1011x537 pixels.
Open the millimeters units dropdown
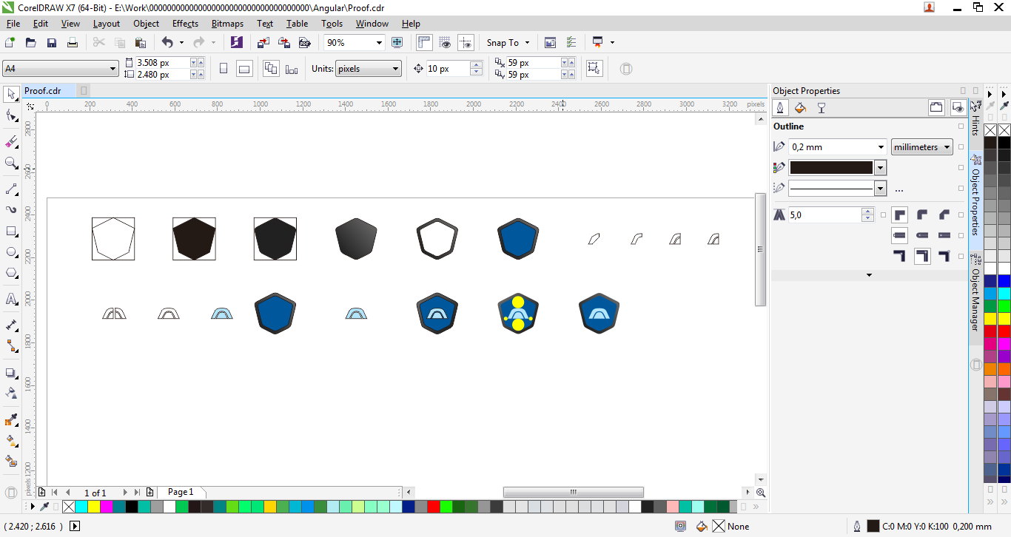tap(922, 147)
